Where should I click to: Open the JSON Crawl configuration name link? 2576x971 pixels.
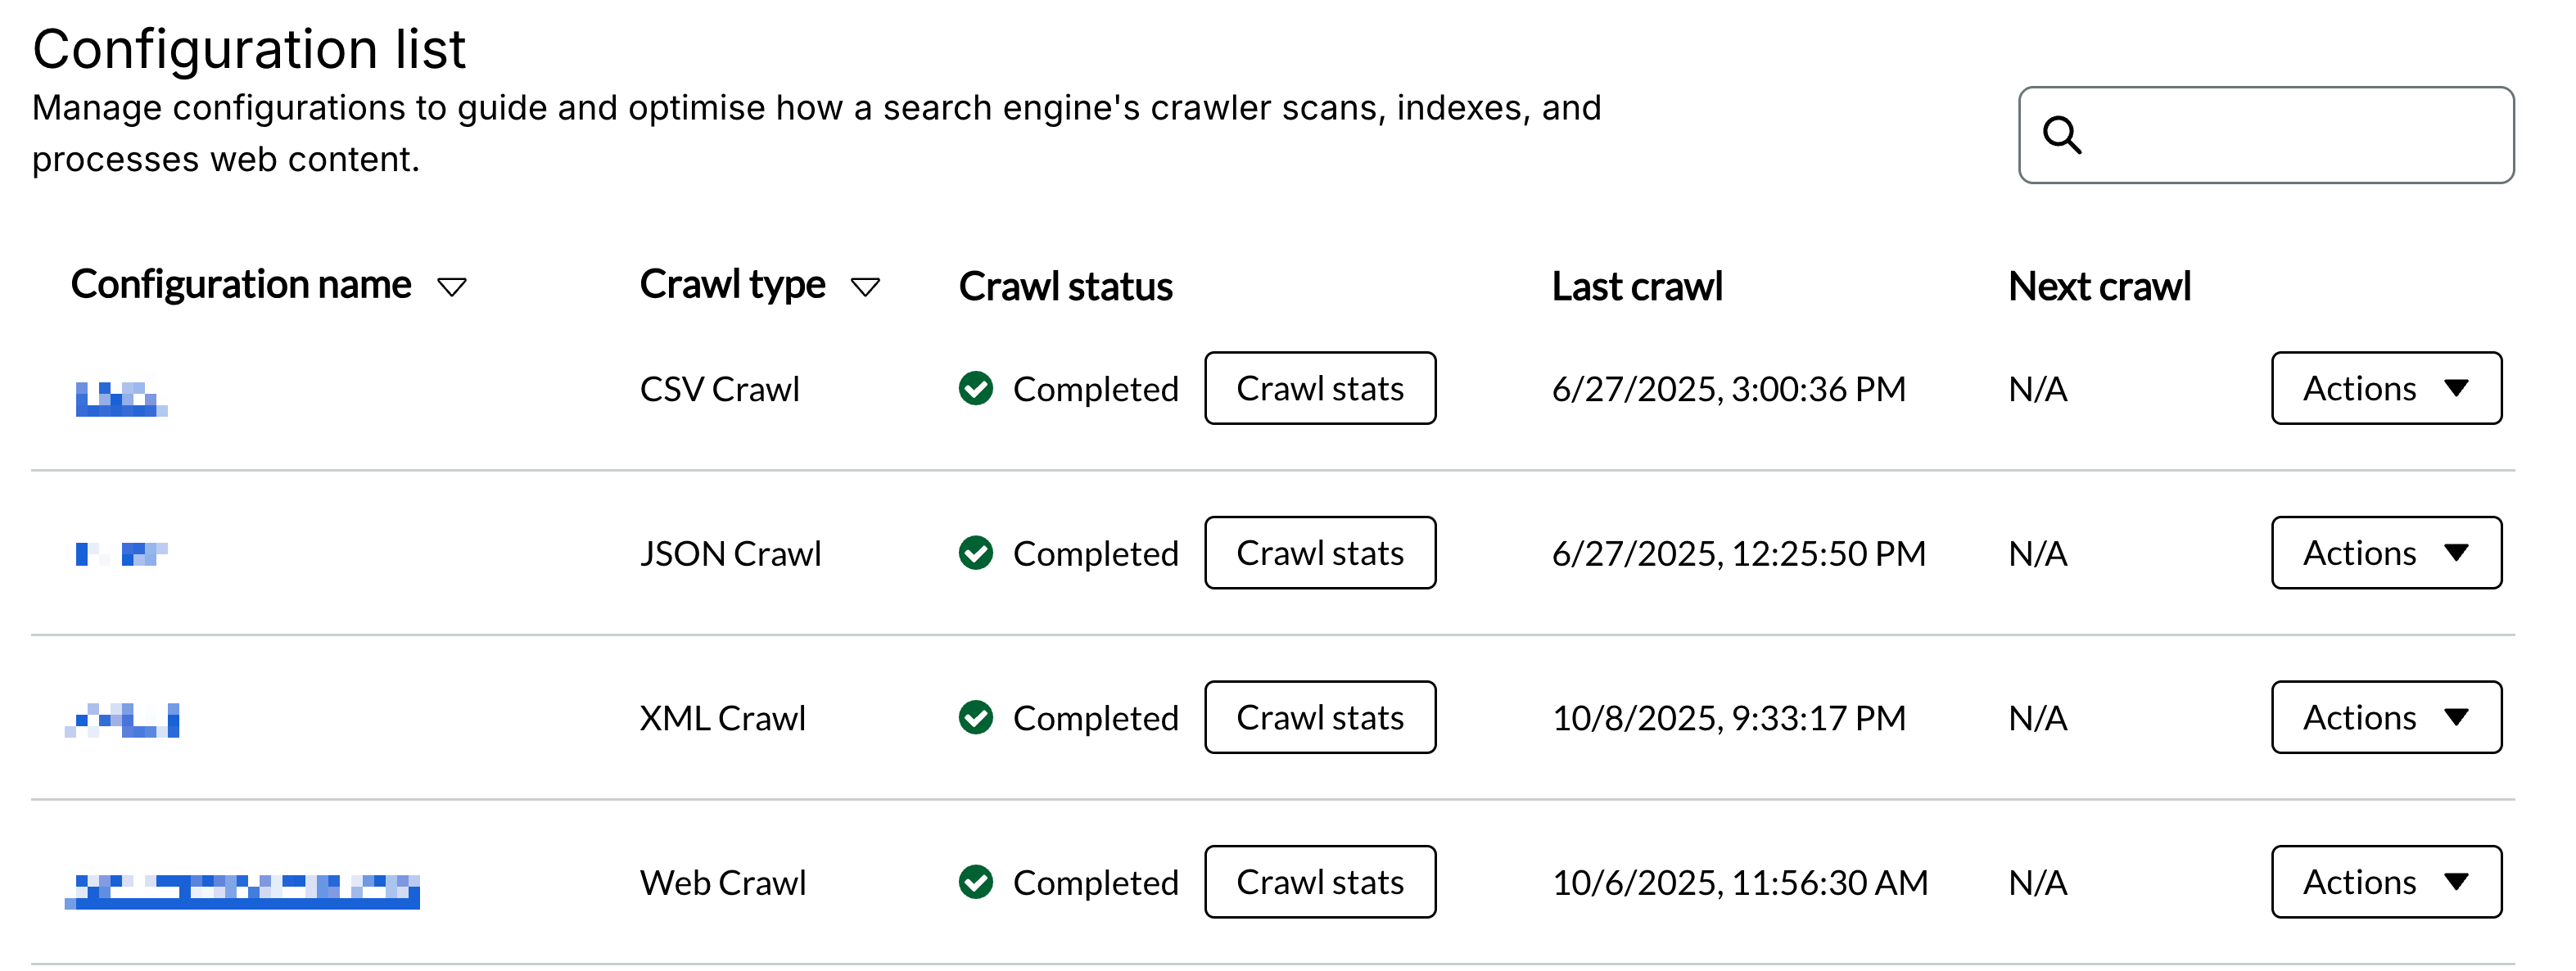[x=121, y=553]
